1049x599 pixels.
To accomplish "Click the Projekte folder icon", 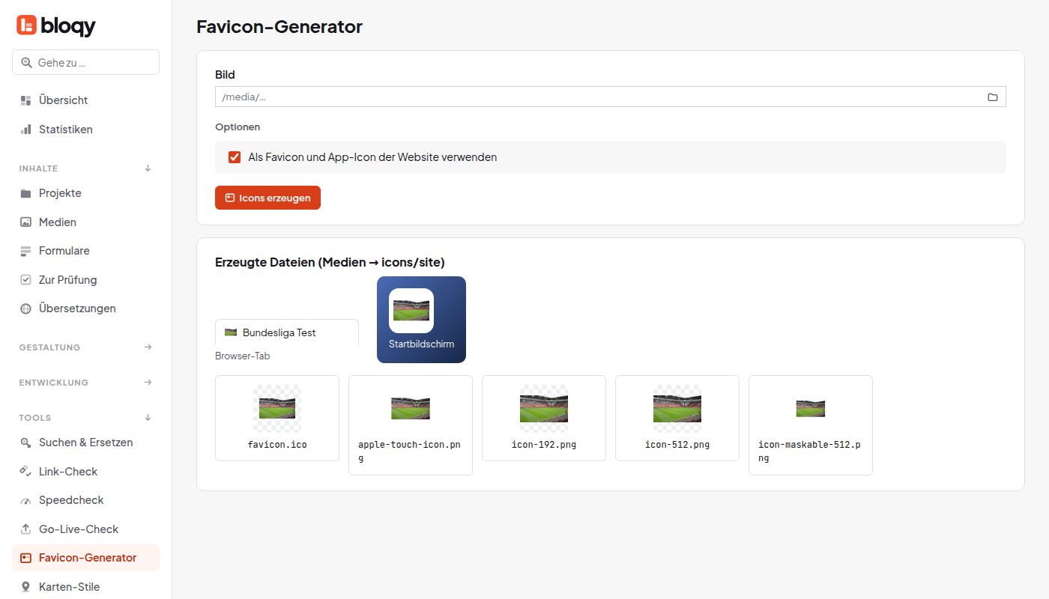I will [x=25, y=193].
